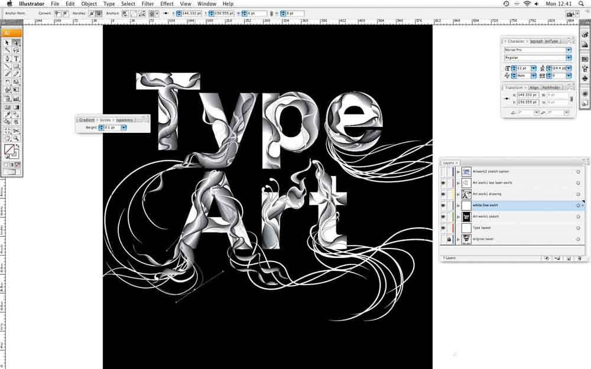Open the Filter menu
This screenshot has height=369, width=591.
pos(147,4)
